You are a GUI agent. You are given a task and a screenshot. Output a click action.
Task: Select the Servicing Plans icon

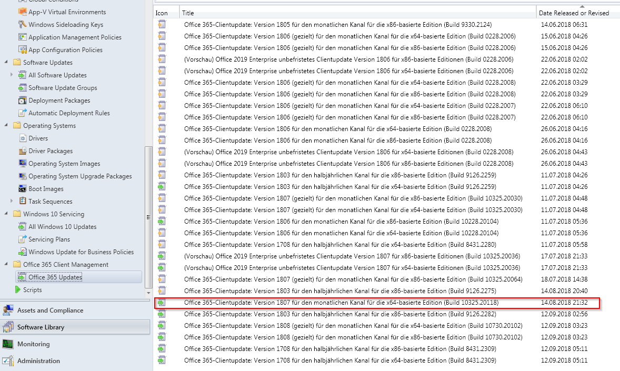23,239
